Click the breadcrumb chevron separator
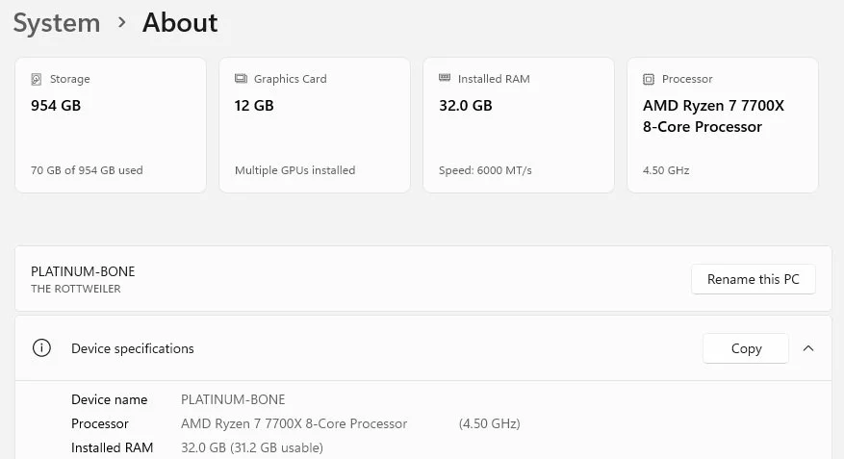Screen dimensions: 844x459 tap(121, 22)
